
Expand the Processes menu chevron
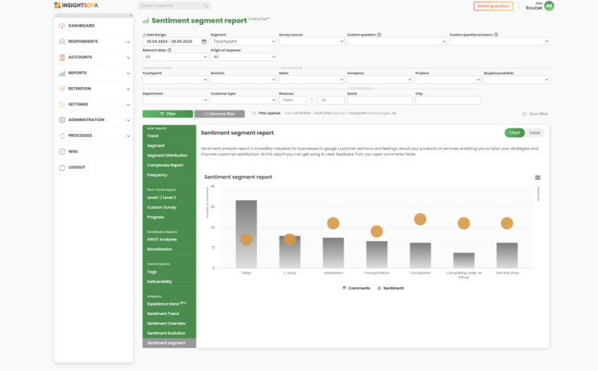pos(128,135)
